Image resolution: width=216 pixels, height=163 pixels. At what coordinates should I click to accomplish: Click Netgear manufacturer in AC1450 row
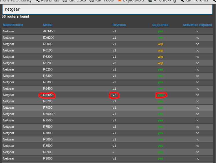point(8,31)
